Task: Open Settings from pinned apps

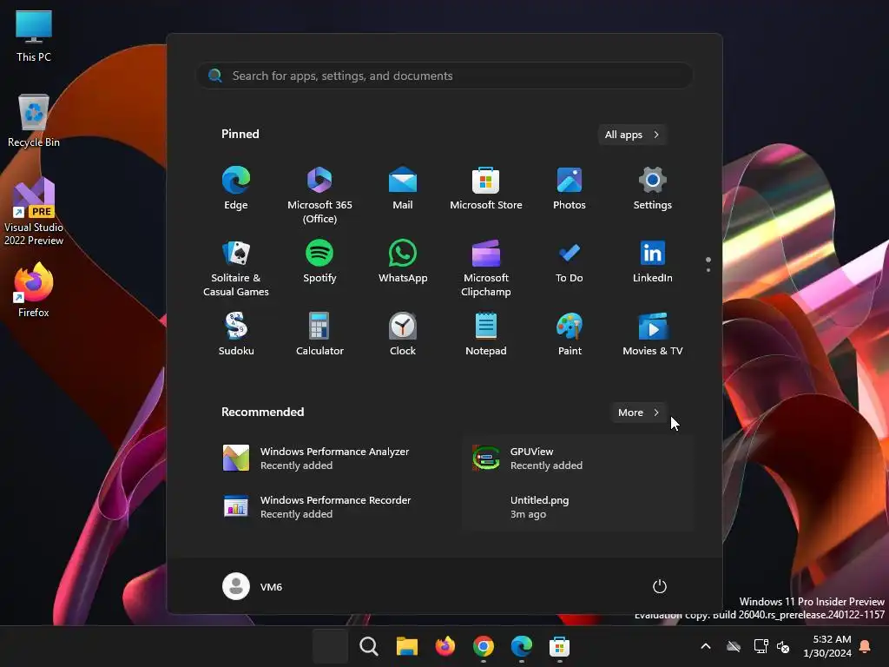Action: click(x=653, y=188)
